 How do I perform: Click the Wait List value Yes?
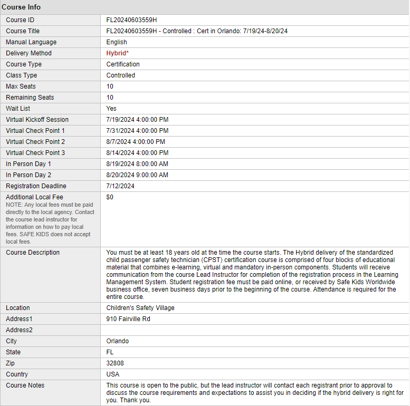111,109
